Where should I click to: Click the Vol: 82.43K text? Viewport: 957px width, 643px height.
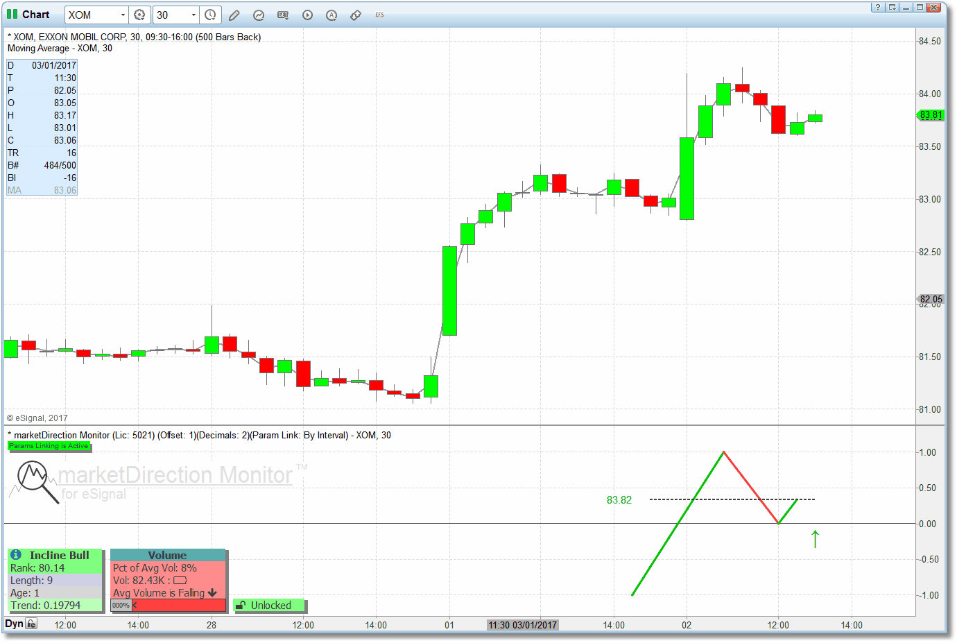[139, 581]
